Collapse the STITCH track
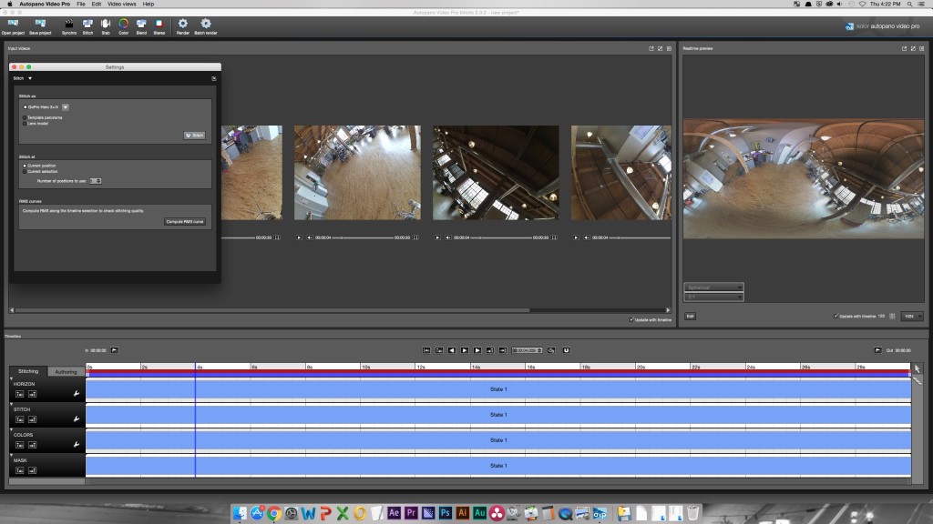This screenshot has height=524, width=933. pos(11,404)
